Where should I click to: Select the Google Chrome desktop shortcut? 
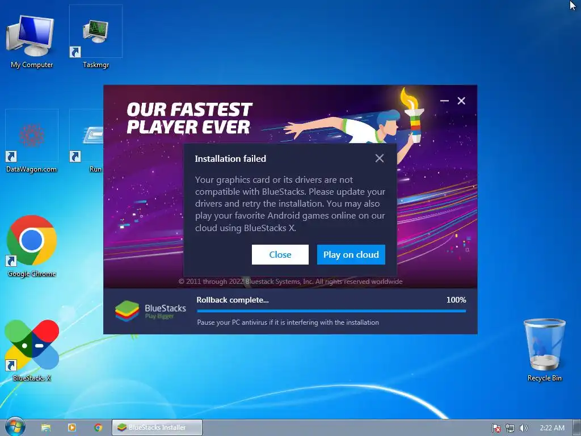32,246
